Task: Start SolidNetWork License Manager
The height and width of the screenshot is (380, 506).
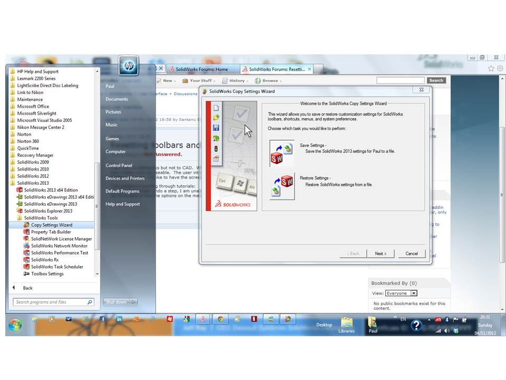Action: [58, 239]
